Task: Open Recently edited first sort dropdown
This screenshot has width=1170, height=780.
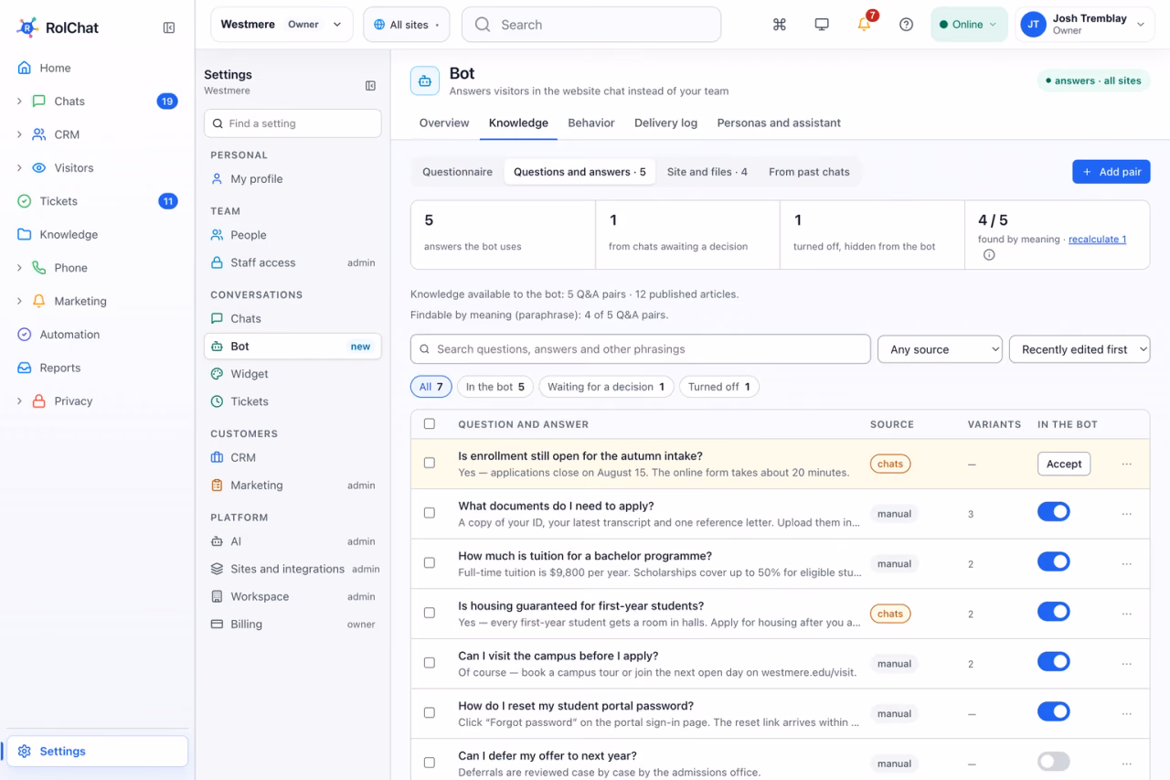Action: (1080, 349)
